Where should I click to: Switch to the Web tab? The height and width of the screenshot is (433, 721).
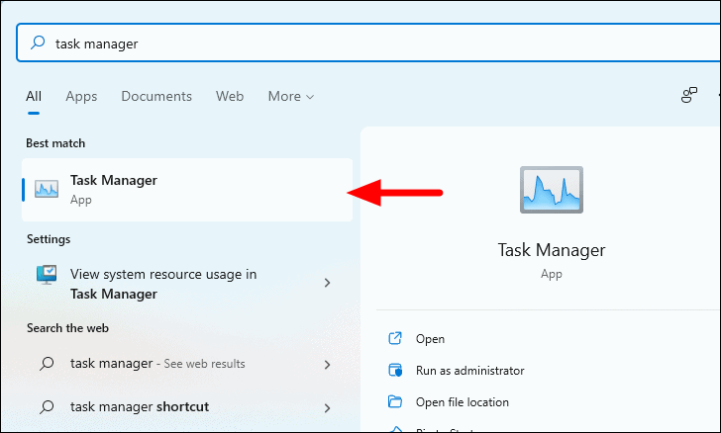click(230, 97)
